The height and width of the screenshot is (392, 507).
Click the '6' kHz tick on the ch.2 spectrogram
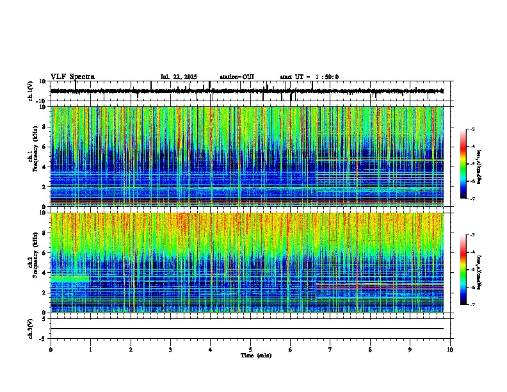(44, 253)
